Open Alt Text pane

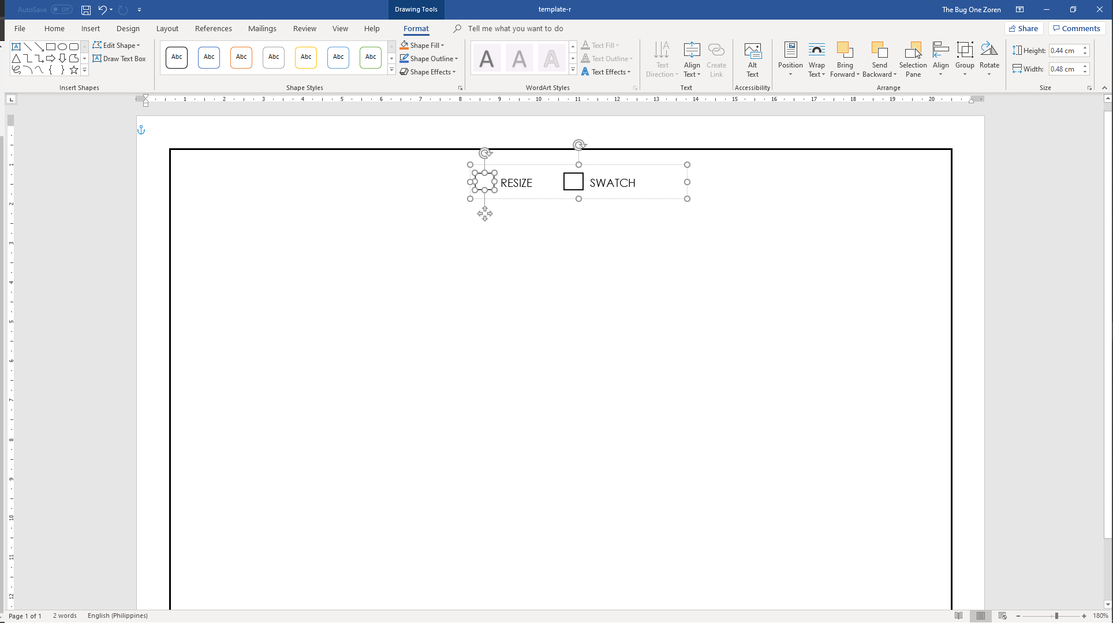coord(752,59)
